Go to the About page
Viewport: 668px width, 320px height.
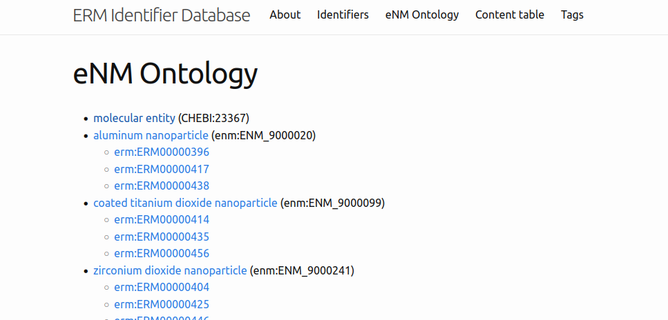[x=285, y=14]
